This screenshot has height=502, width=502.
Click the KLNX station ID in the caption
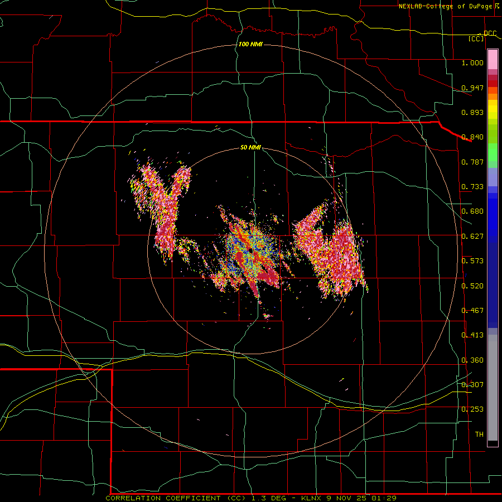[x=311, y=498]
